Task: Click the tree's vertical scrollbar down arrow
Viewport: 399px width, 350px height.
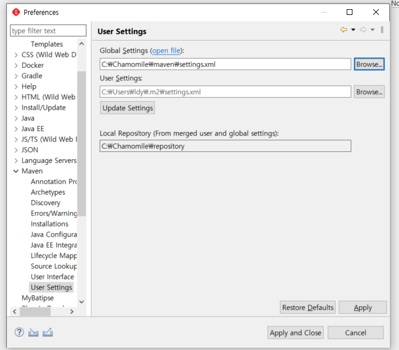Action: point(81,302)
